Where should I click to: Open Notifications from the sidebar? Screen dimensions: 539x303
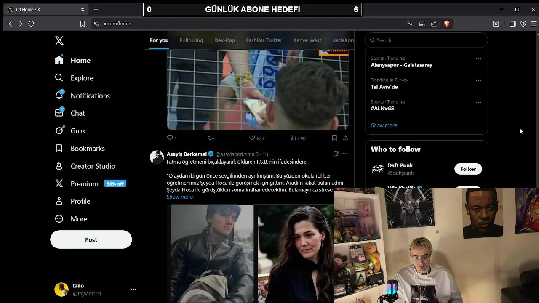tap(82, 96)
